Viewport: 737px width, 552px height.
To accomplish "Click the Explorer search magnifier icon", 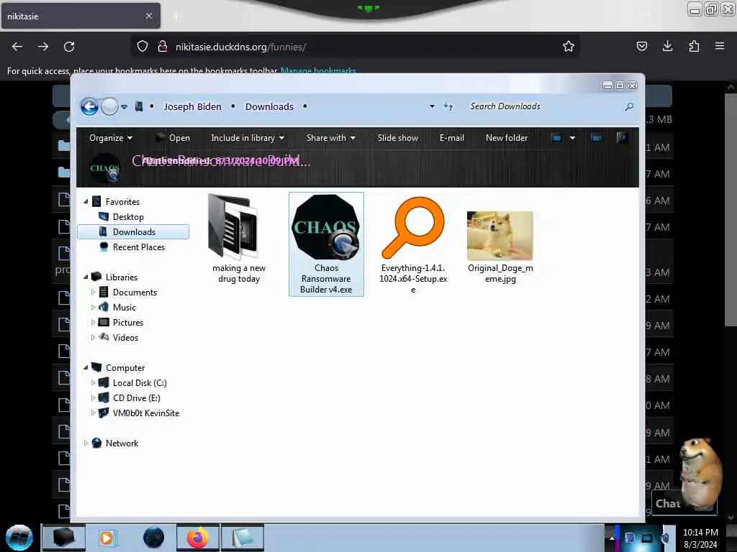I will pyautogui.click(x=629, y=107).
